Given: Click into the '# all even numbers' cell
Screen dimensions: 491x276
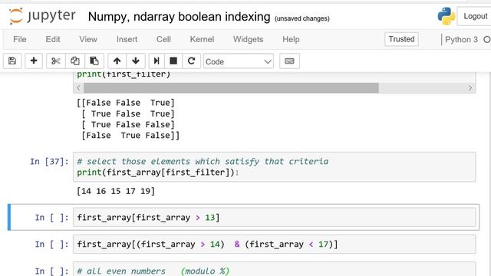Looking at the screenshot, I should point(275,269).
